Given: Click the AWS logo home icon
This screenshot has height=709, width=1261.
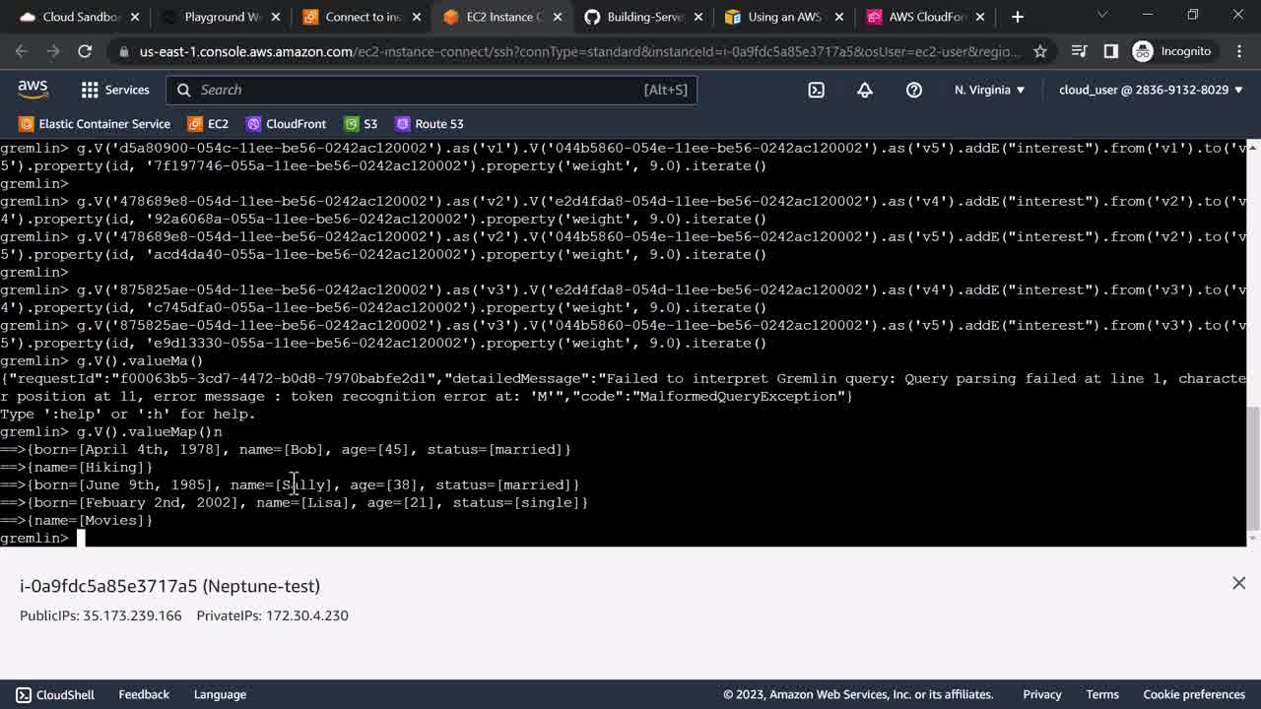Looking at the screenshot, I should [x=33, y=90].
